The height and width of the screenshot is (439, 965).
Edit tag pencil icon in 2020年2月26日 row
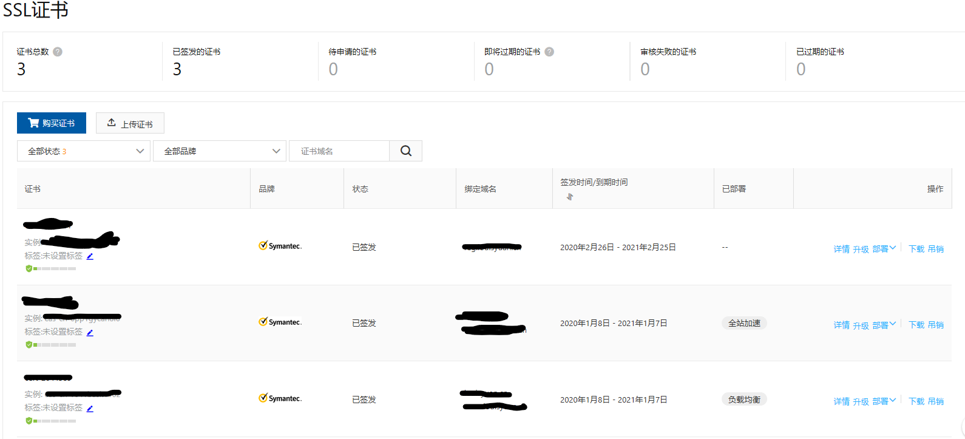tap(90, 256)
